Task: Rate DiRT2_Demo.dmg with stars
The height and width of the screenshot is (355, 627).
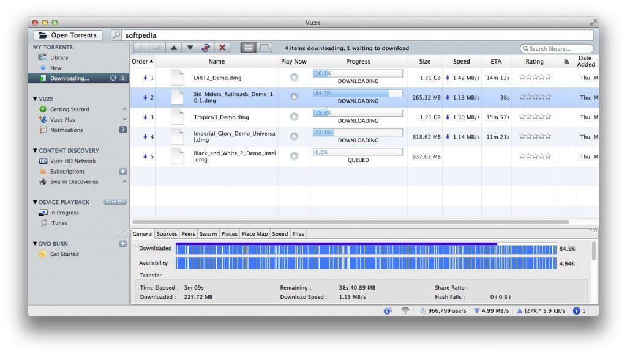Action: click(535, 77)
